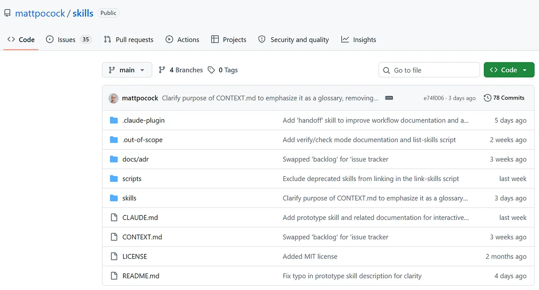The height and width of the screenshot is (290, 539).
Task: Open the main branch dropdown
Action: point(127,70)
